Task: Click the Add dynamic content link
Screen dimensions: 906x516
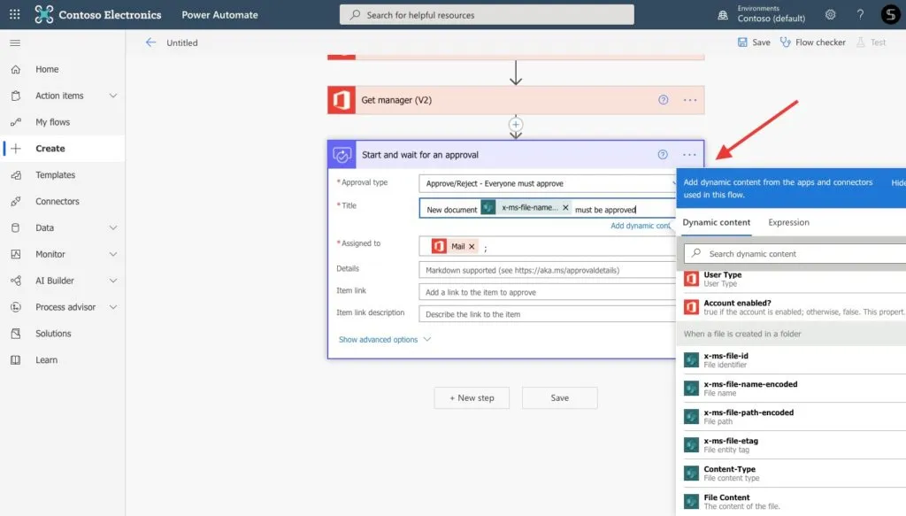Action: [x=641, y=226]
